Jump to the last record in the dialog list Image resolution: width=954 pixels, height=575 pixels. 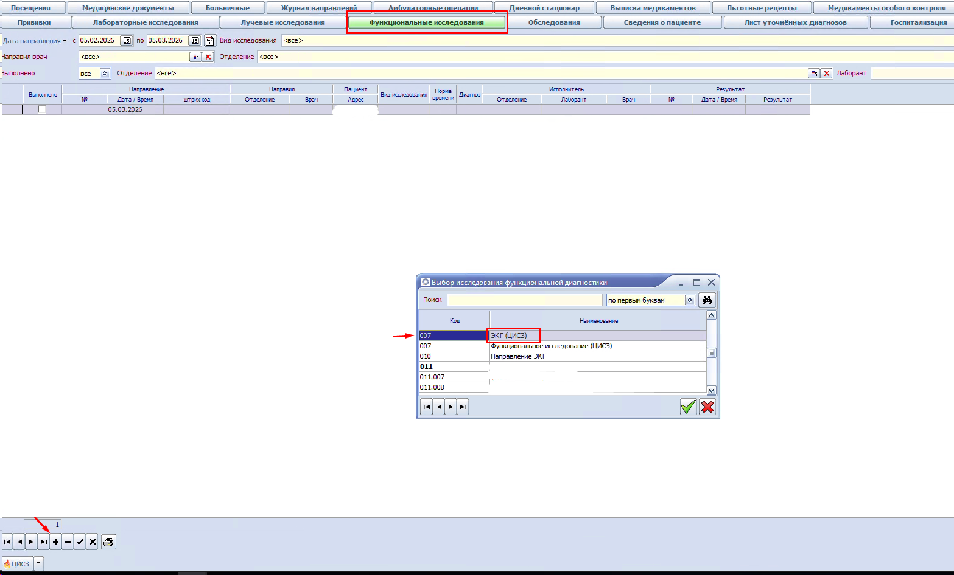(x=463, y=407)
